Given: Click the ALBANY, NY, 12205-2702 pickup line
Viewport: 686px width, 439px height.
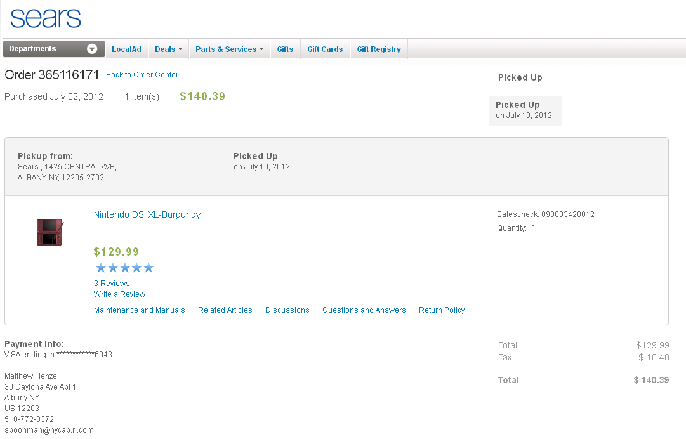Looking at the screenshot, I should [61, 178].
